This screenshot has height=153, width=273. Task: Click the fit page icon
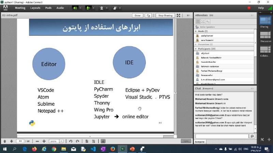click(87, 141)
